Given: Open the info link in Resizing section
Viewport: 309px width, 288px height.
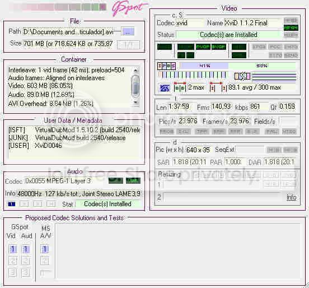Looking at the screenshot, I should (x=292, y=197).
